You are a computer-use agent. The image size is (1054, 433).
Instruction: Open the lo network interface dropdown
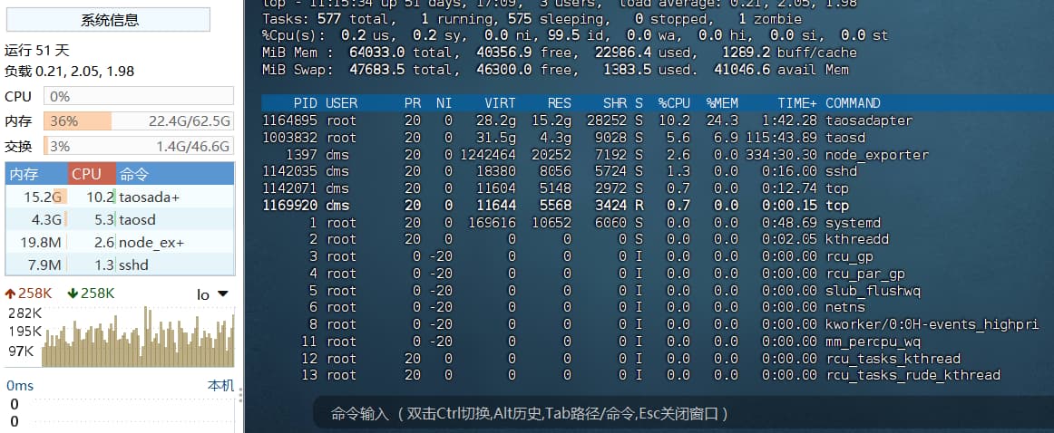tap(213, 293)
